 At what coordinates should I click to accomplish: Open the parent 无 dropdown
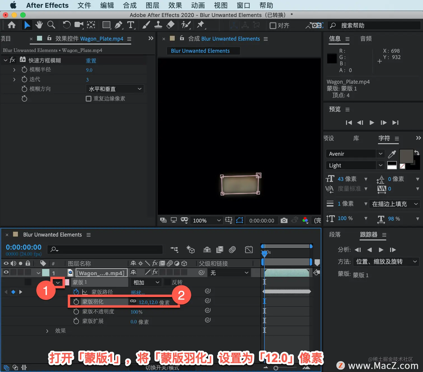[229, 273]
